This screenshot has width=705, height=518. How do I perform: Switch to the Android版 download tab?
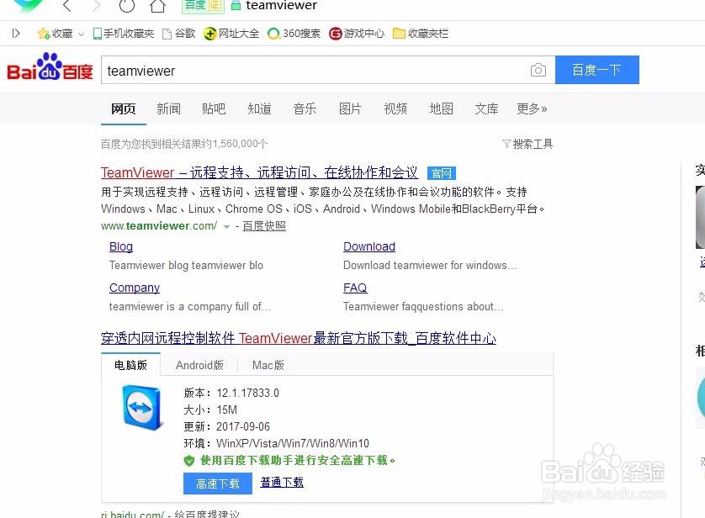click(199, 365)
